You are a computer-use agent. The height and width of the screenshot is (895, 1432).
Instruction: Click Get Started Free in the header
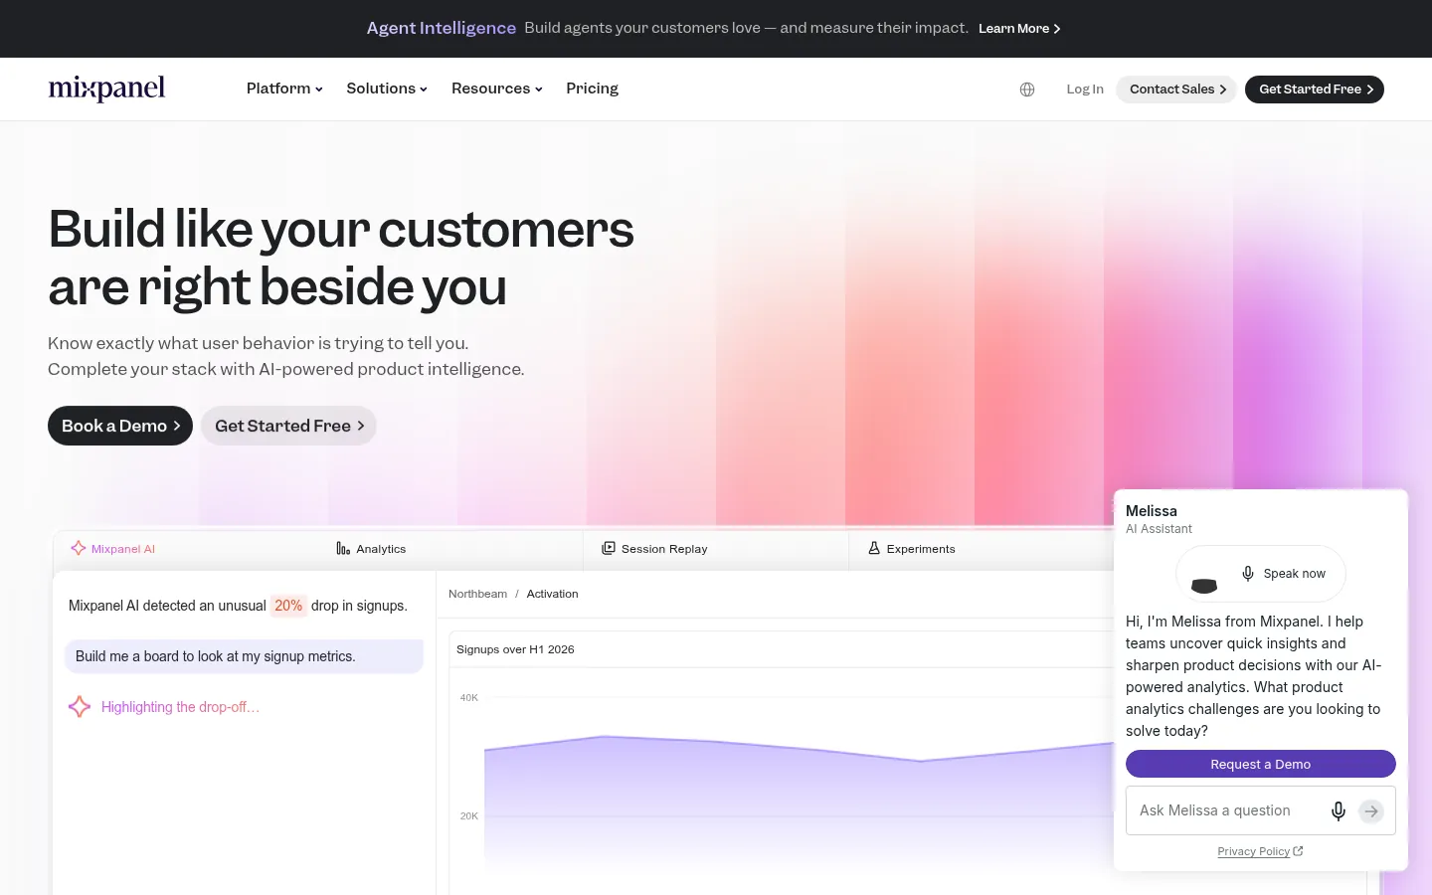click(1315, 89)
